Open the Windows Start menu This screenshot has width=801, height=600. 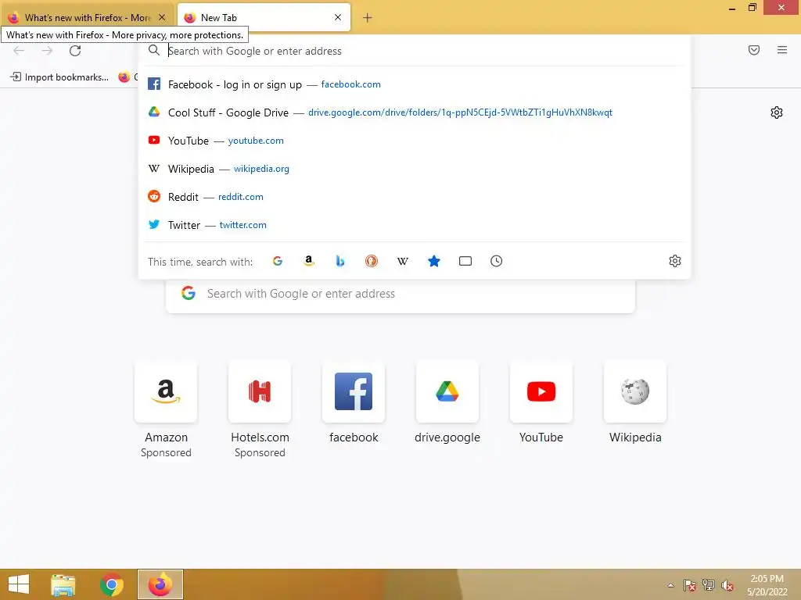19,584
